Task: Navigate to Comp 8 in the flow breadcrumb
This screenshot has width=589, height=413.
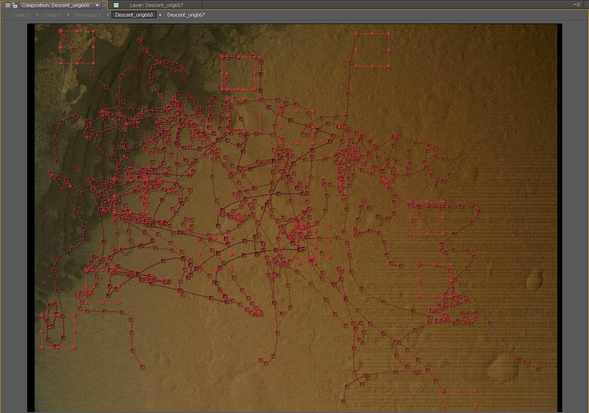Action: tap(21, 15)
